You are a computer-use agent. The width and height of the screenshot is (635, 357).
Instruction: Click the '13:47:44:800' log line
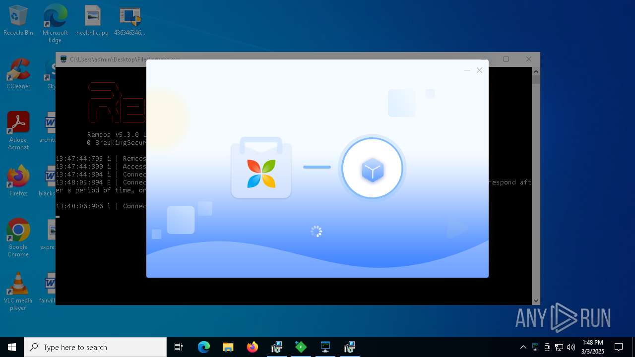[x=101, y=166]
